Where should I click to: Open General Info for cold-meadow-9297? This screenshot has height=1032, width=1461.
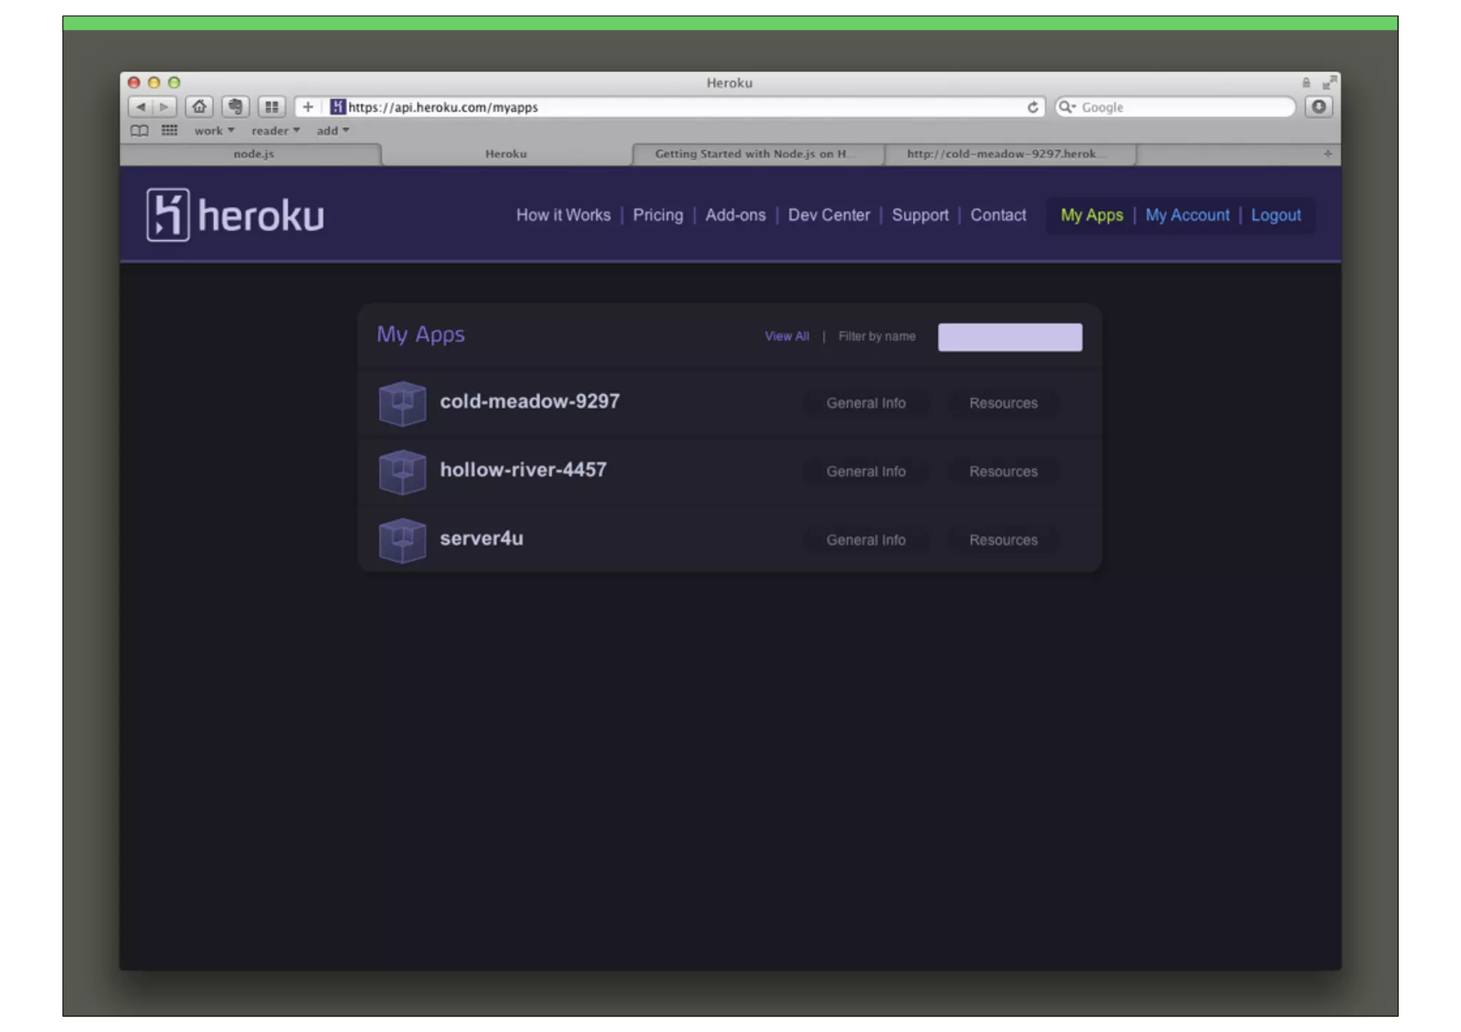point(865,403)
